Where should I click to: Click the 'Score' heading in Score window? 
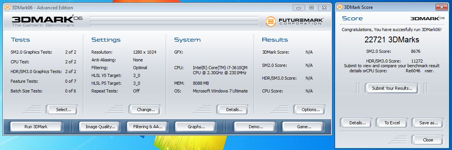352,19
